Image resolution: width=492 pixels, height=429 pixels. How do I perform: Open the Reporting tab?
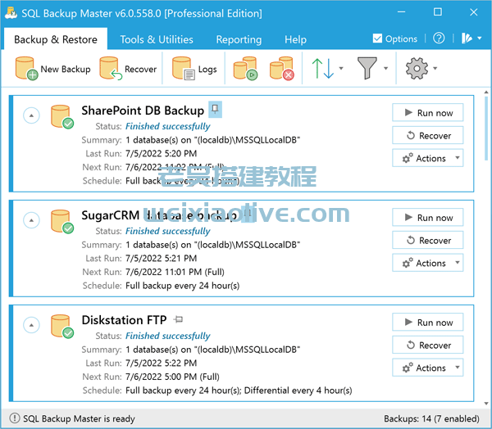point(239,39)
